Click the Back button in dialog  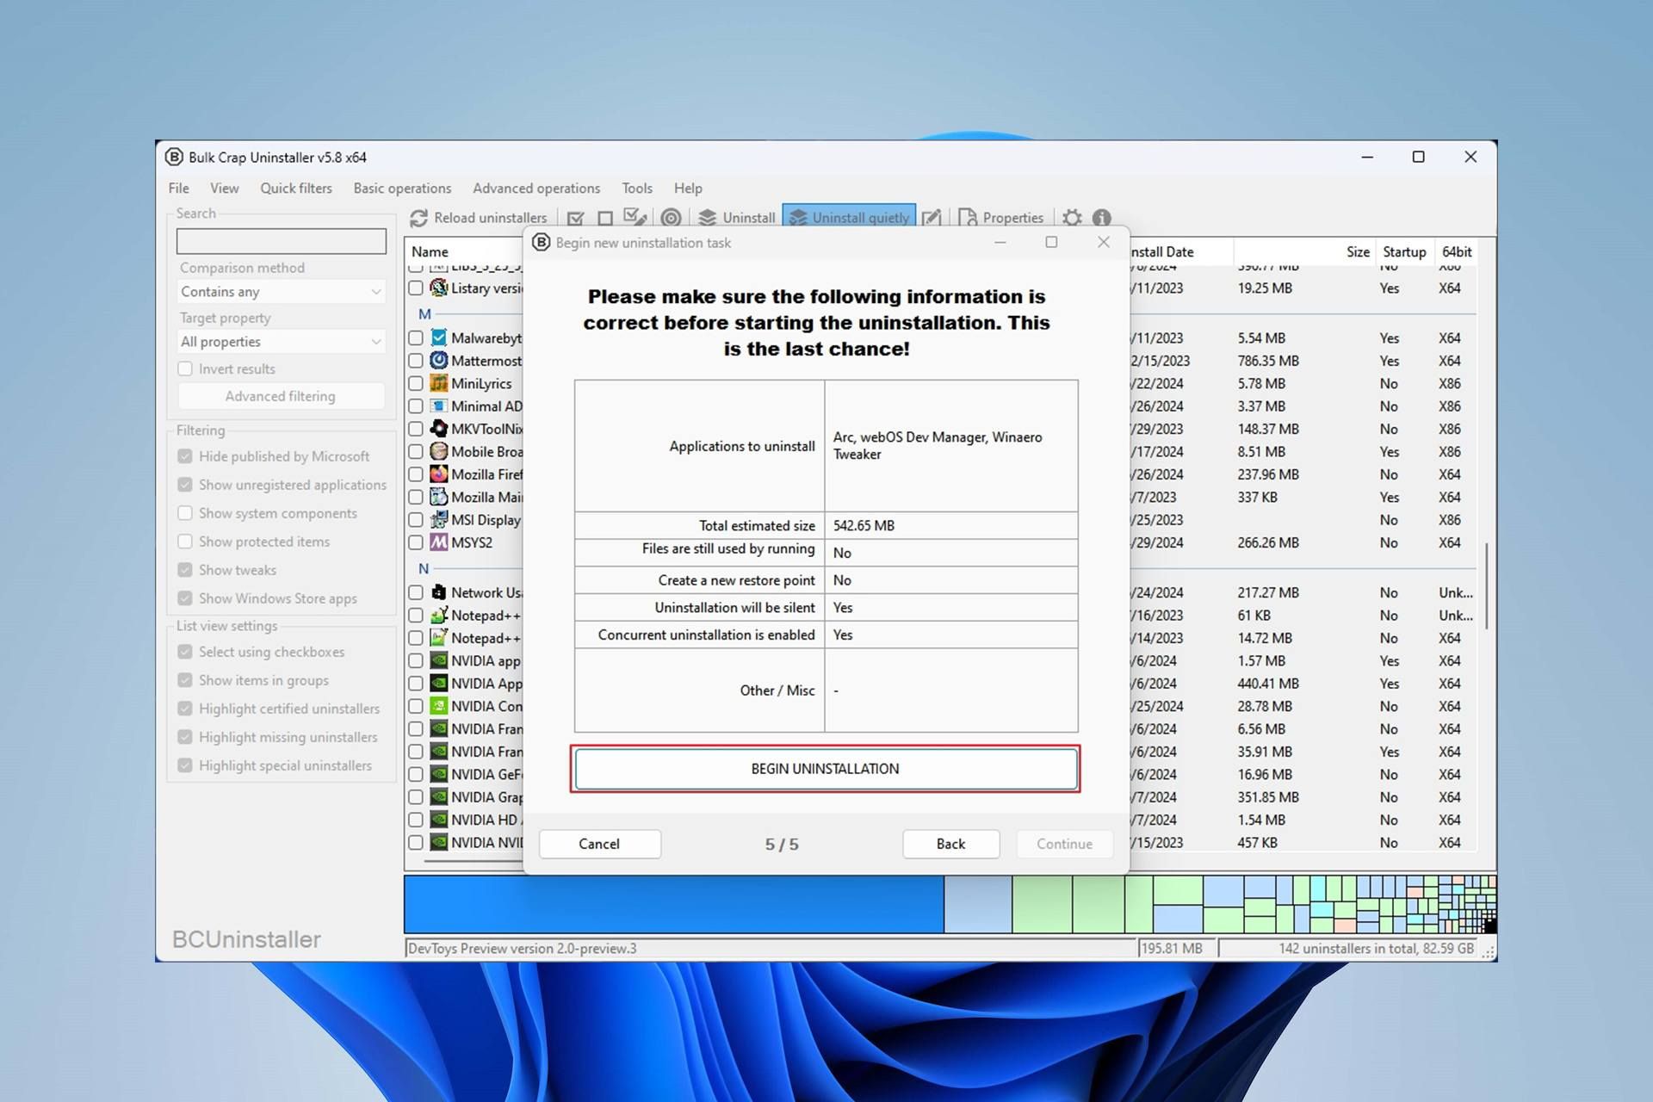[x=950, y=844]
